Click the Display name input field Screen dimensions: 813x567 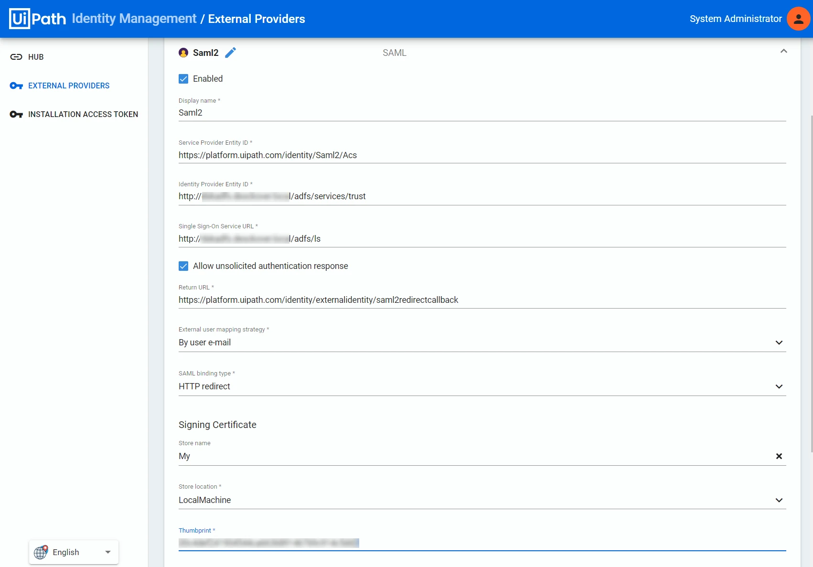pos(482,113)
